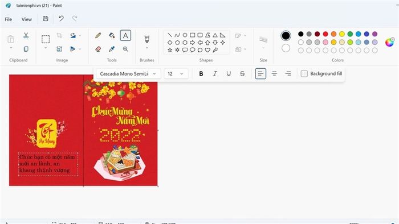Screen dimensions: 399x224
Task: Toggle Bold text formatting
Action: [201, 73]
